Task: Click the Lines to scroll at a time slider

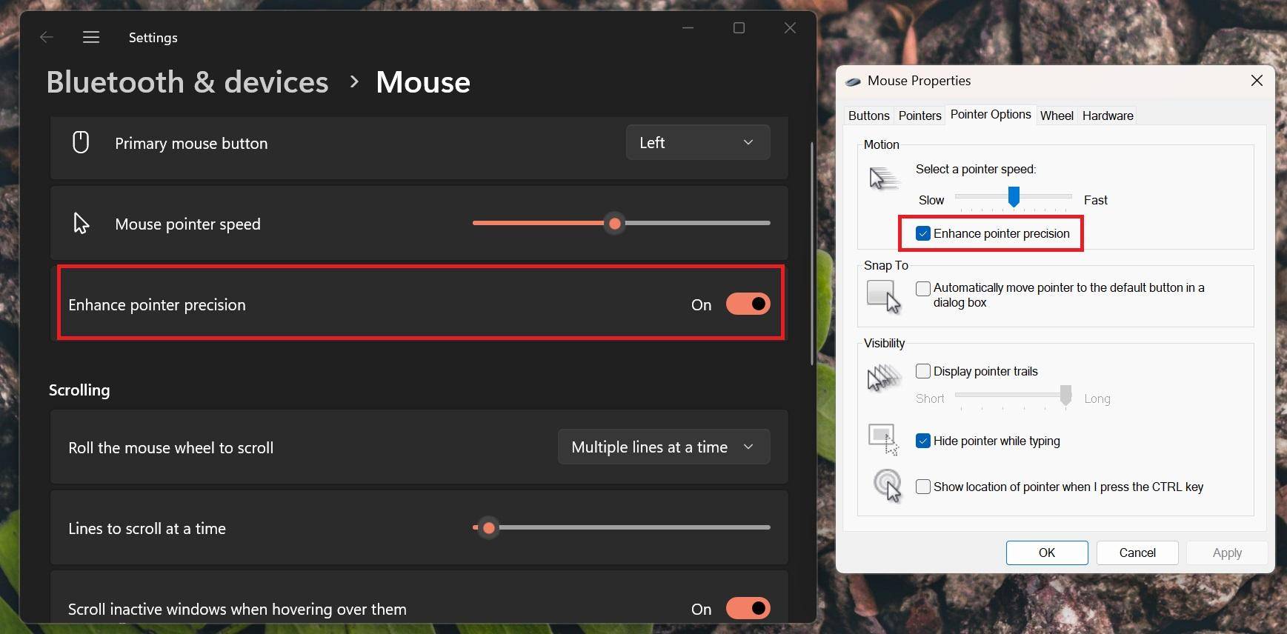Action: tap(622, 527)
